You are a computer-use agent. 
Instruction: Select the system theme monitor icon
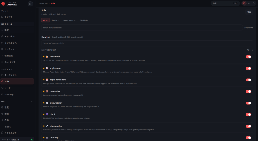tap(244, 3)
